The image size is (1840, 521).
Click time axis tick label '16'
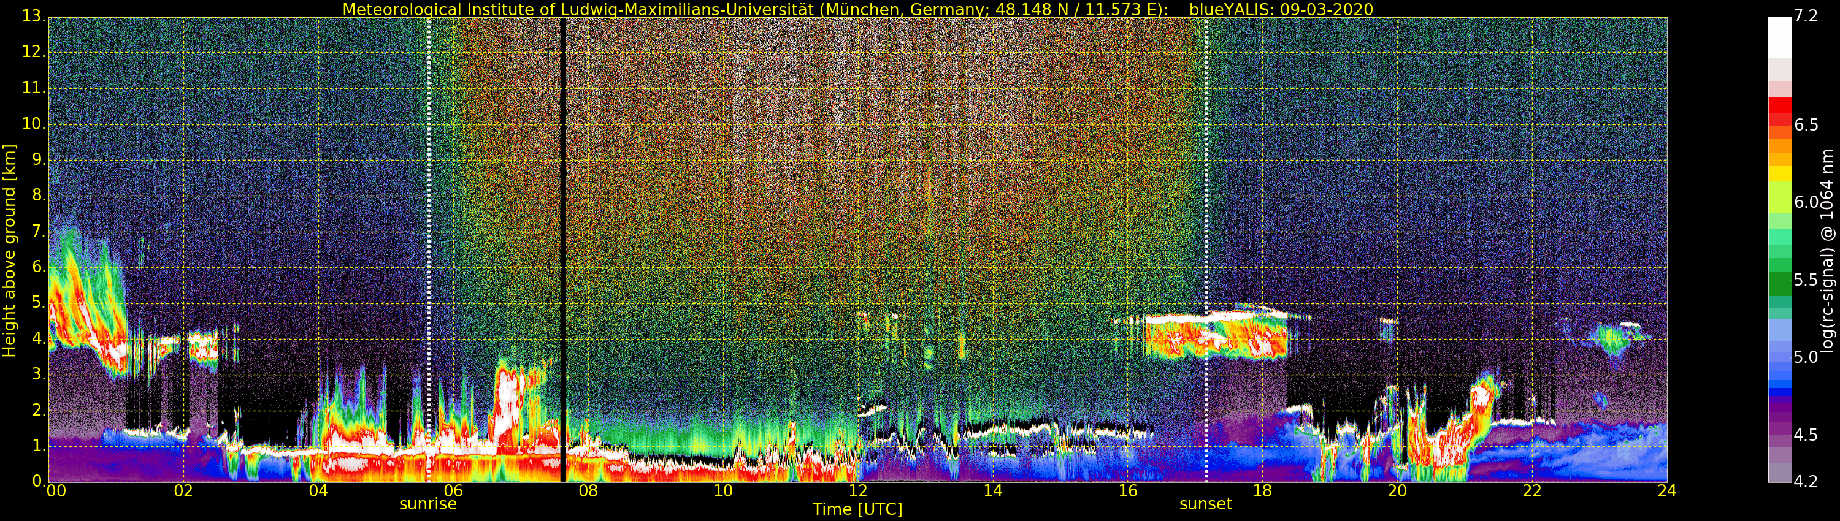(x=1128, y=491)
